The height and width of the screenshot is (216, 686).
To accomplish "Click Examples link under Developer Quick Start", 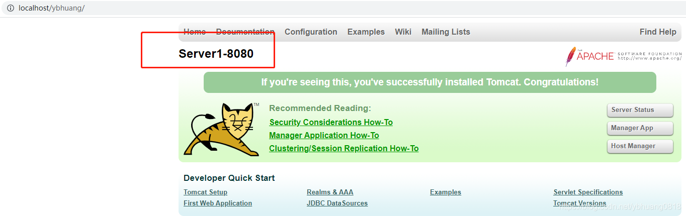I will [446, 192].
